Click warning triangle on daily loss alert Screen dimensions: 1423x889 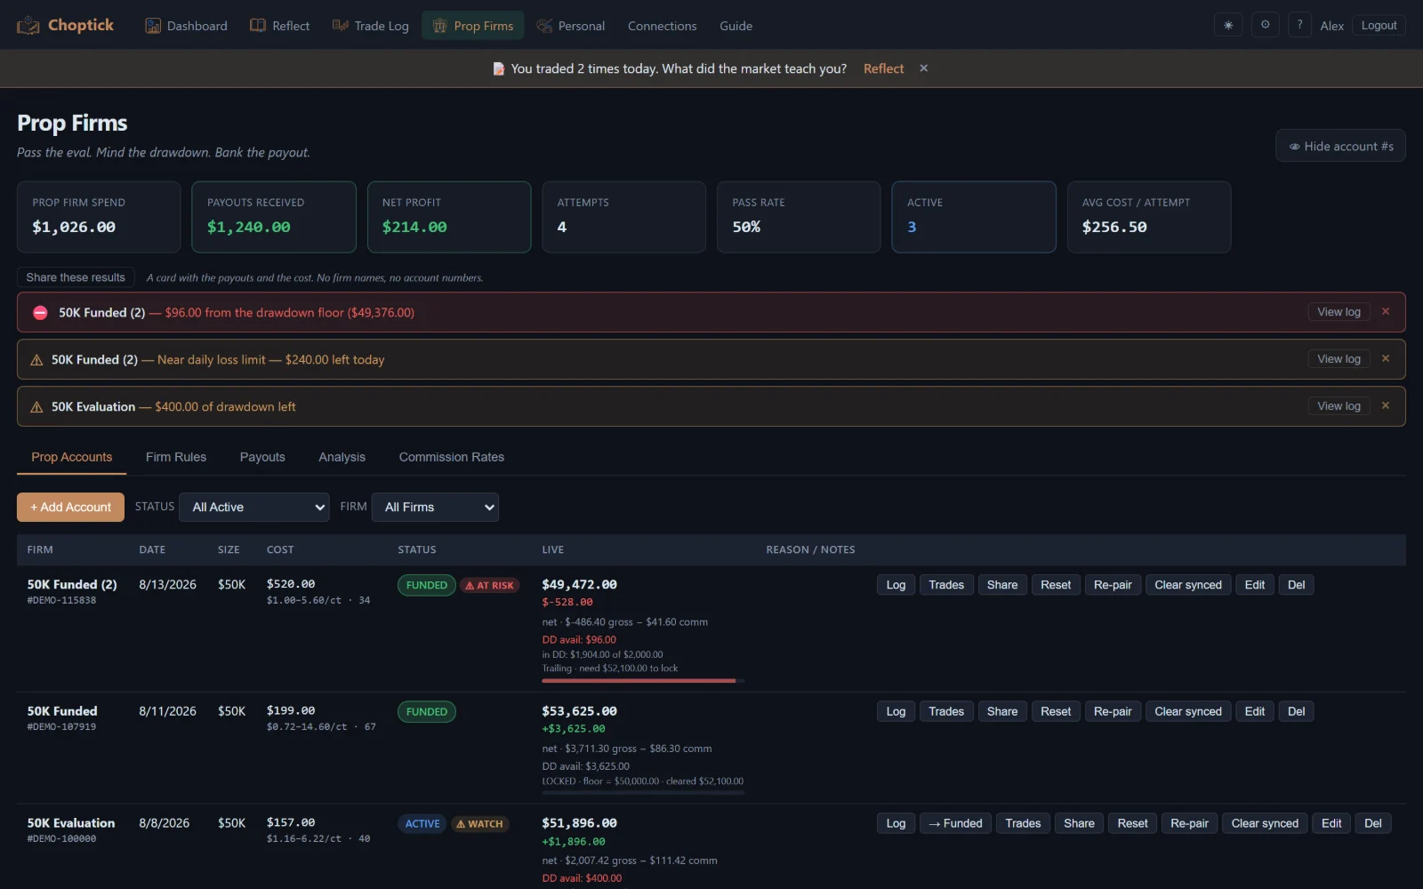click(x=36, y=360)
